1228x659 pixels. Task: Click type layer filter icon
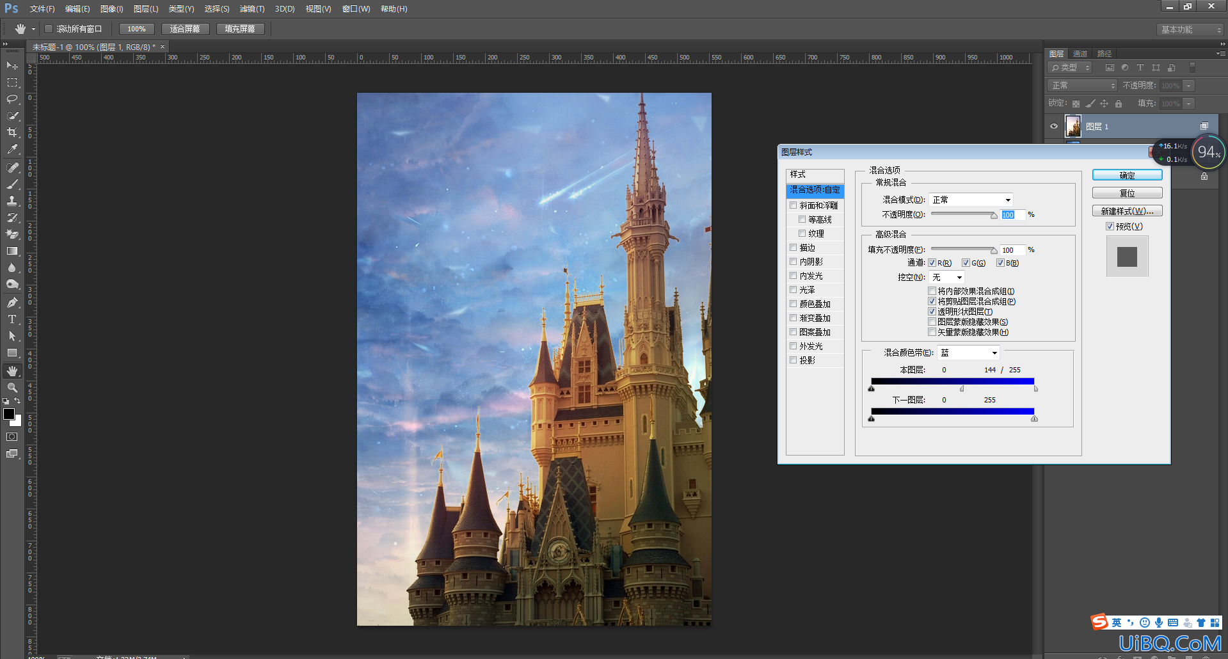pyautogui.click(x=1140, y=68)
